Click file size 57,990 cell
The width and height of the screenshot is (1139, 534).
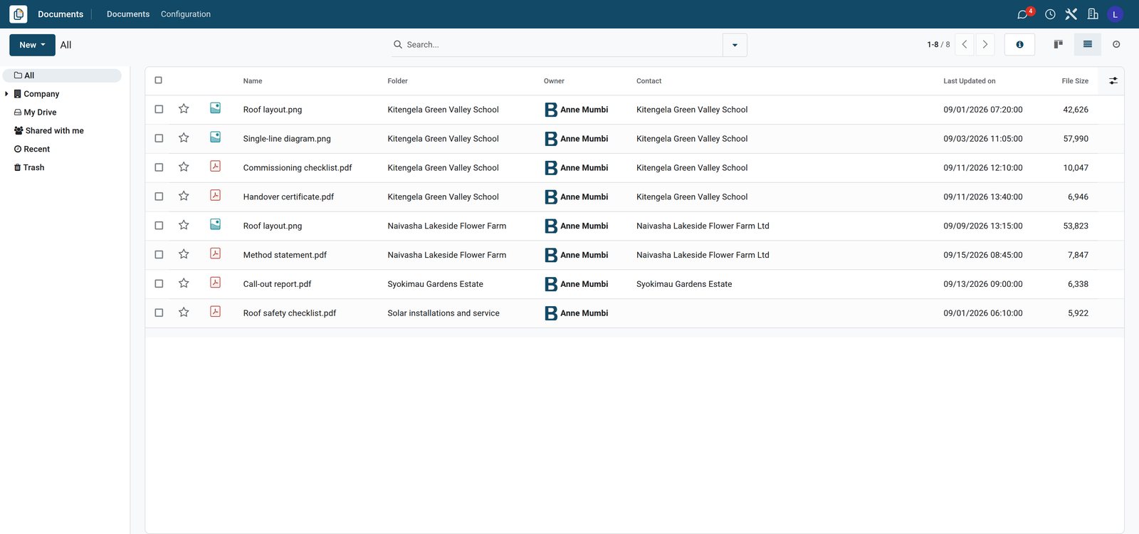pyautogui.click(x=1076, y=139)
